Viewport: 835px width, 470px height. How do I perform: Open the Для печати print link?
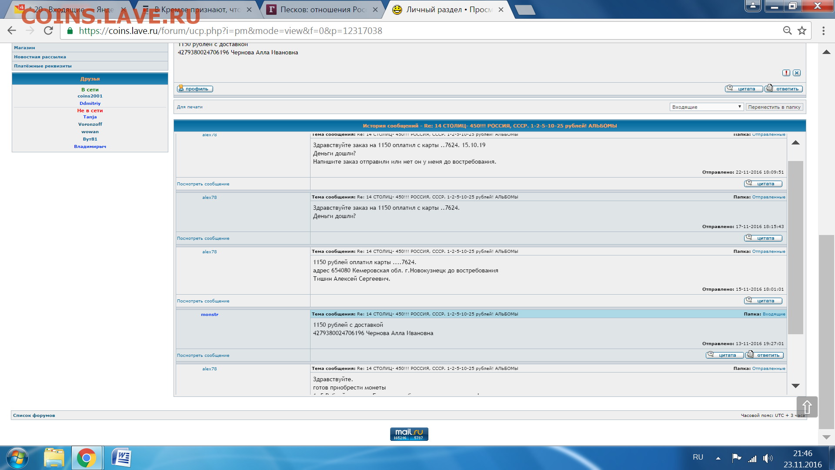(x=190, y=107)
